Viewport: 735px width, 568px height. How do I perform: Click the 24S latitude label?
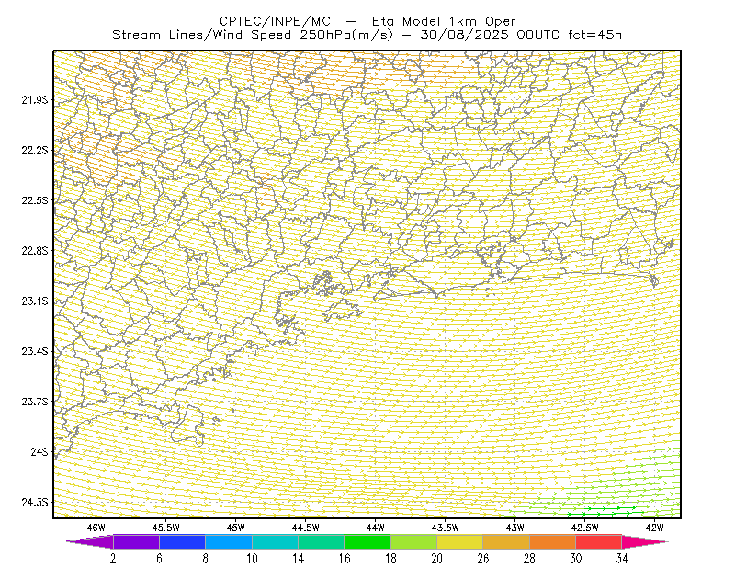click(40, 451)
